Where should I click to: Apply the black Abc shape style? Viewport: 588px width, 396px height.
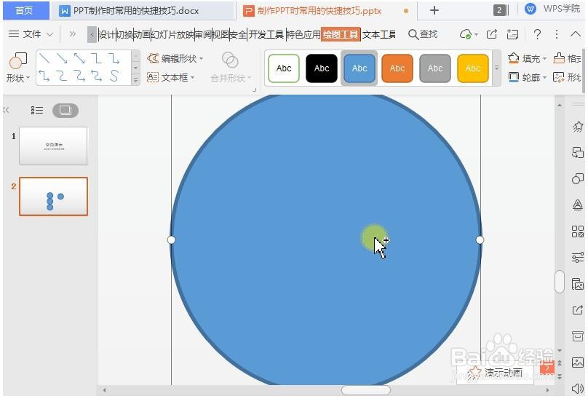click(322, 68)
